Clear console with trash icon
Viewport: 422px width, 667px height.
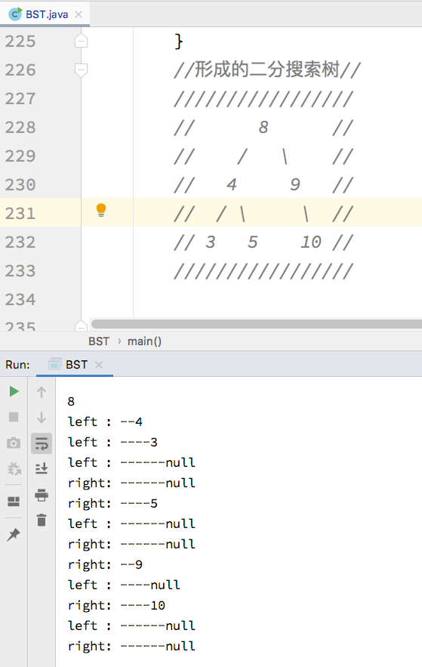42,520
